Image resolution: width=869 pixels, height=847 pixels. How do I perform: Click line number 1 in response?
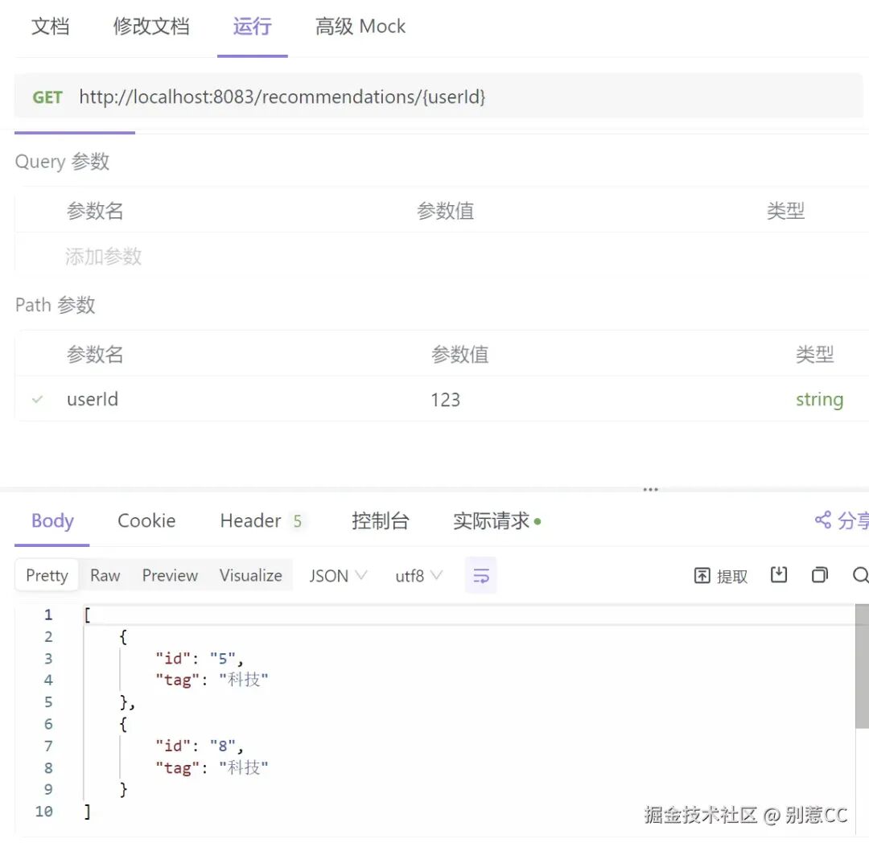(x=49, y=615)
